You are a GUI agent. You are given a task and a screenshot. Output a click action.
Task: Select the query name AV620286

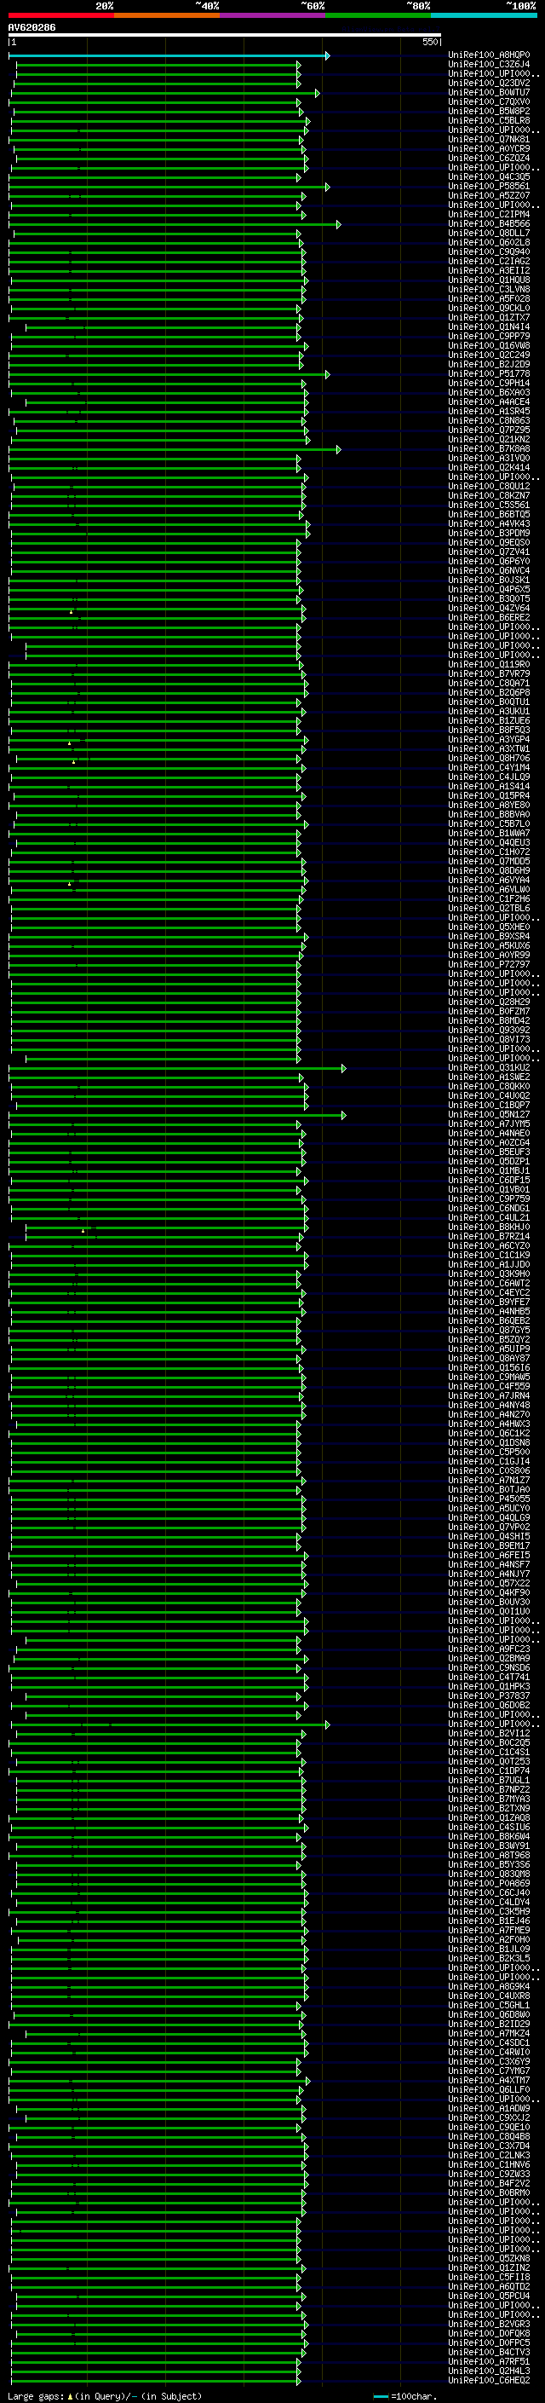tap(32, 28)
